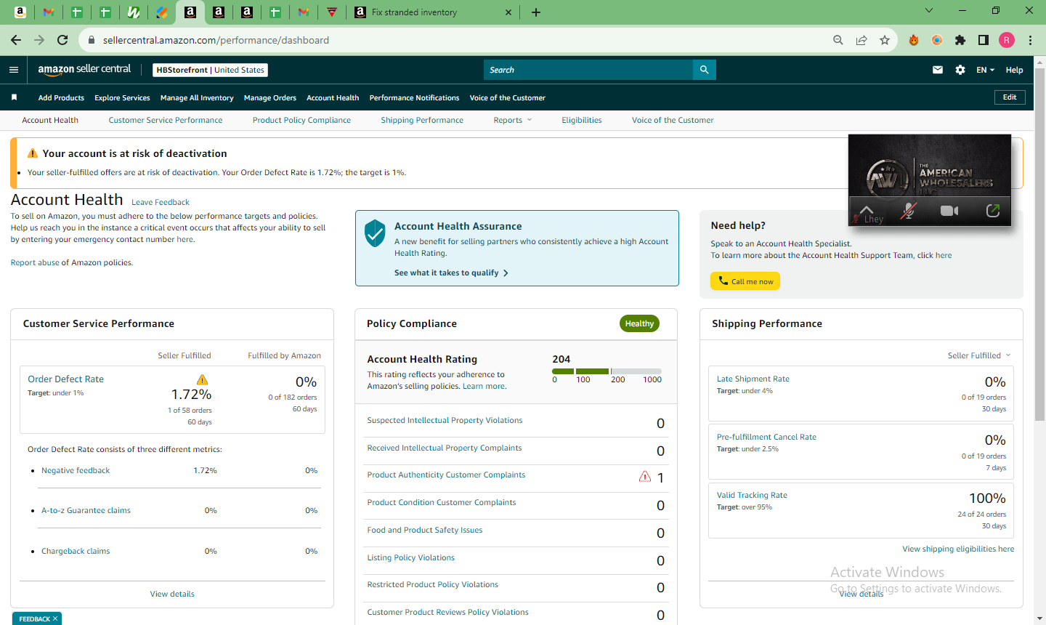The height and width of the screenshot is (625, 1046).
Task: Click the Seller Central search field
Action: click(x=588, y=70)
